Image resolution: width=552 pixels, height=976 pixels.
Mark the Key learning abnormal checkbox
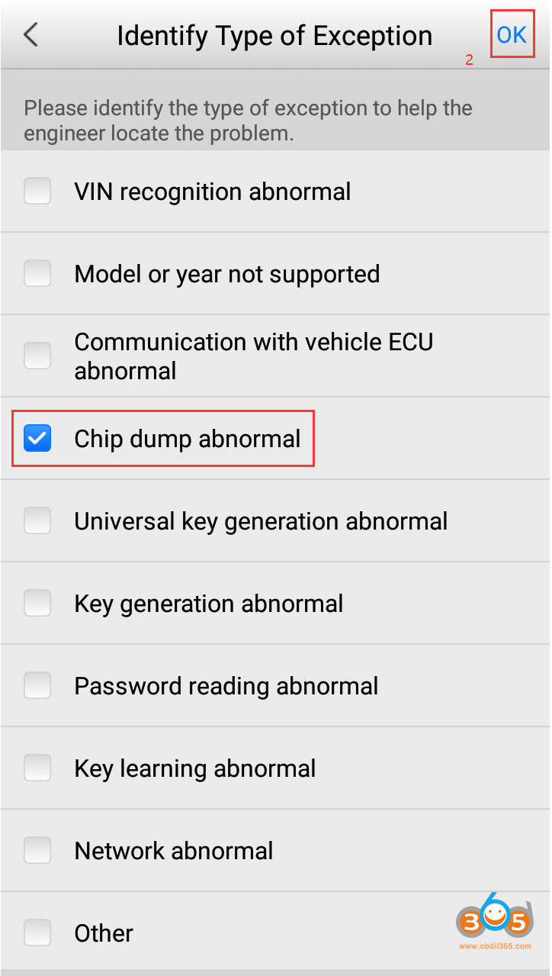(x=37, y=768)
